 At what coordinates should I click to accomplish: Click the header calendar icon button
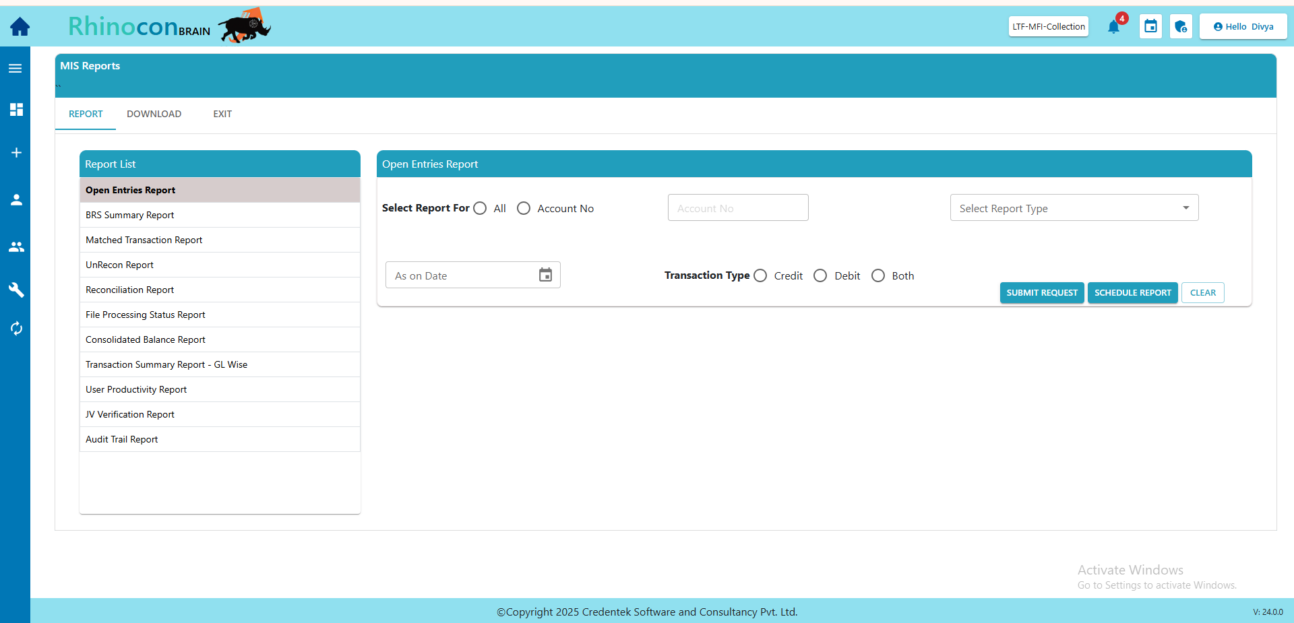1150,27
